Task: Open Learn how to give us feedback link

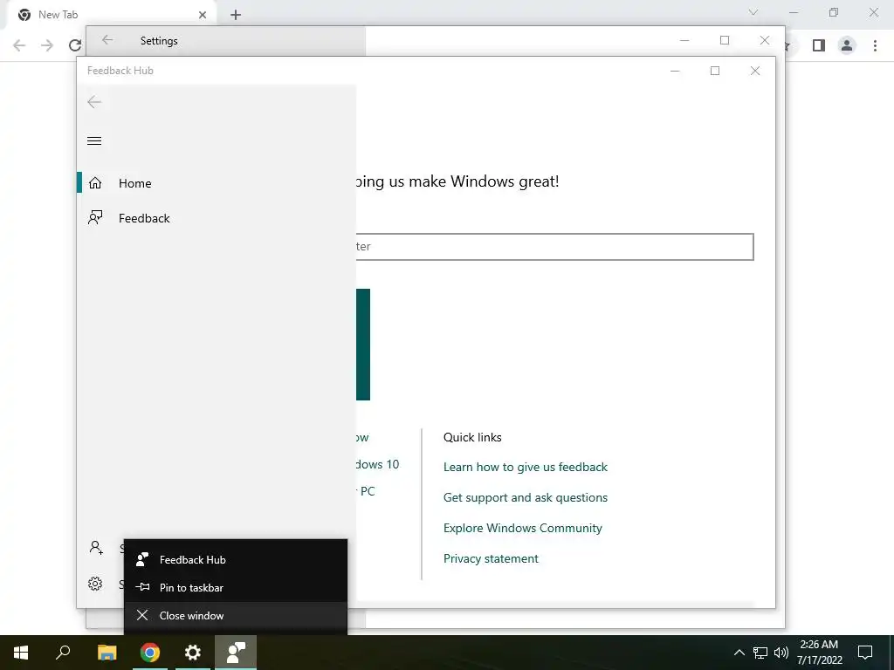Action: [x=525, y=468]
